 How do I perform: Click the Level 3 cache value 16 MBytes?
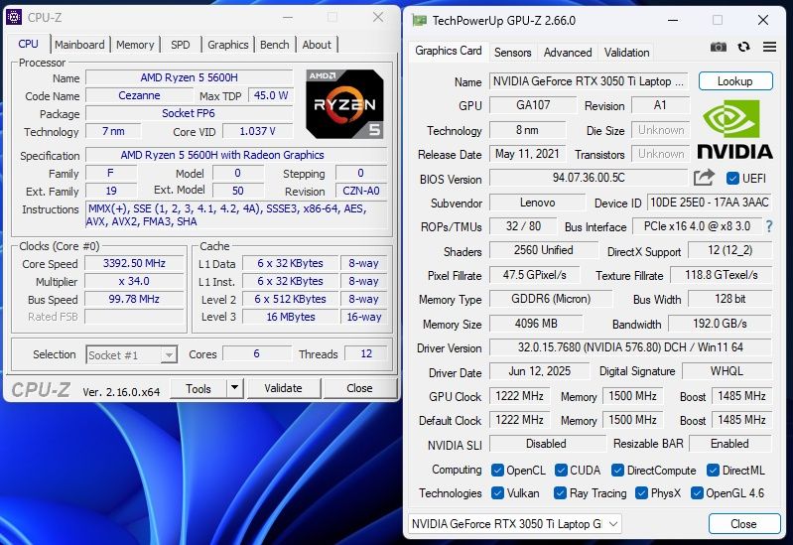290,317
